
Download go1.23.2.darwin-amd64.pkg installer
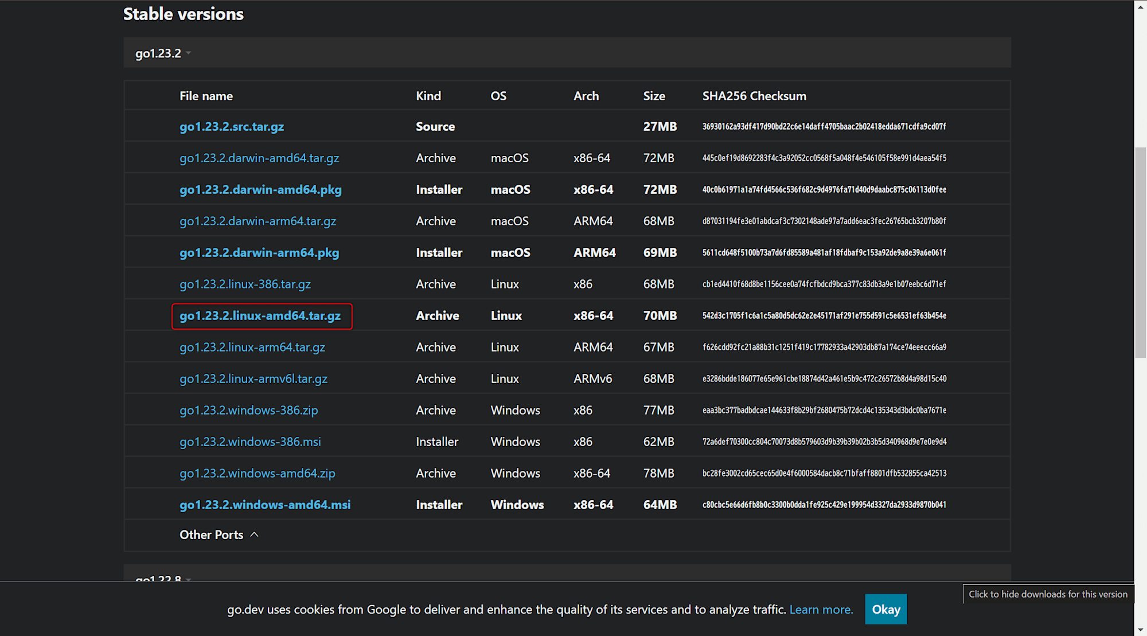[260, 190]
